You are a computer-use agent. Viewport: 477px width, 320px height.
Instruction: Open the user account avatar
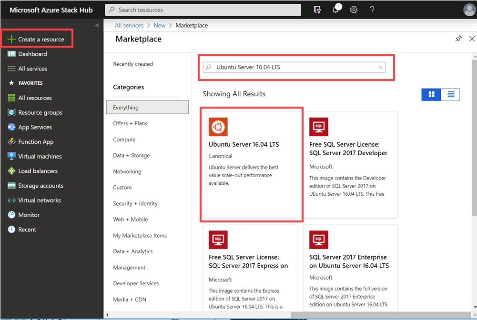coord(469,10)
